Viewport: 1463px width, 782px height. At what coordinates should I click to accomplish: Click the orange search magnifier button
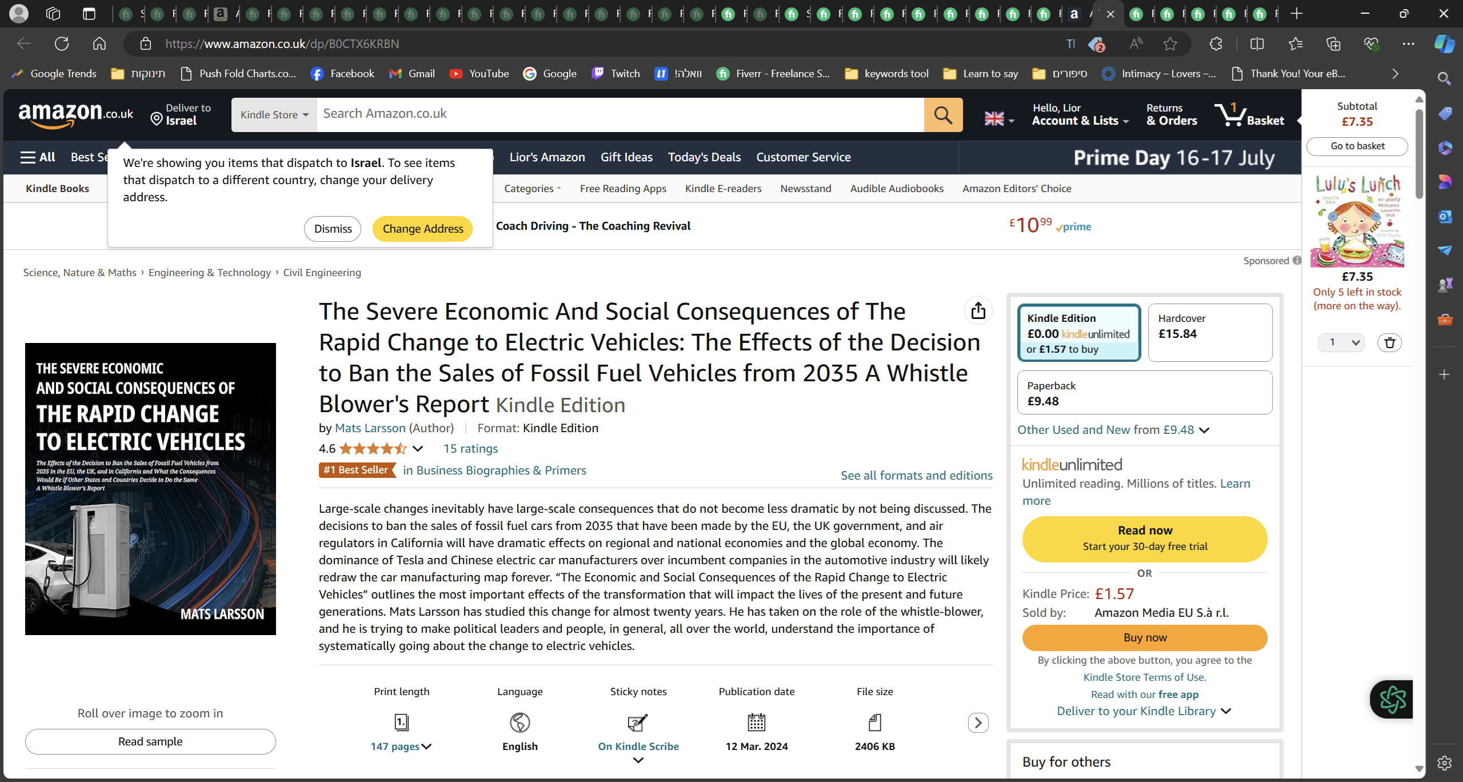[943, 115]
